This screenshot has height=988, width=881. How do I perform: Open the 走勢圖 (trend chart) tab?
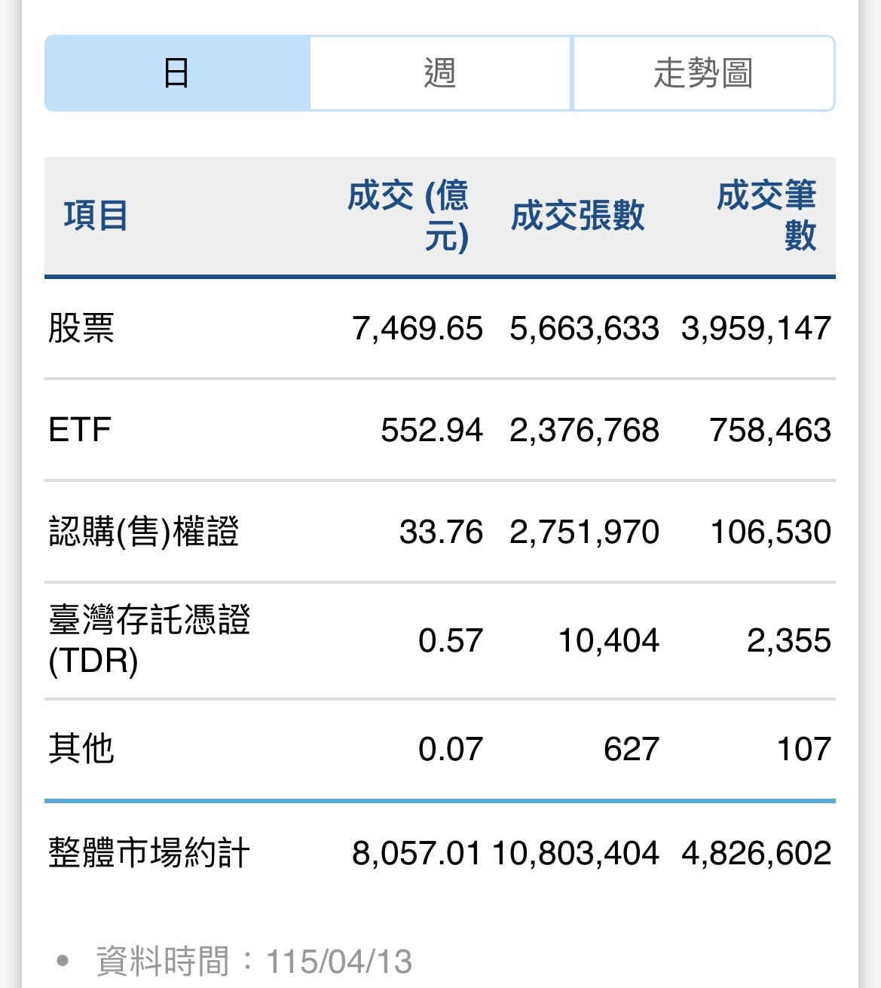[704, 73]
